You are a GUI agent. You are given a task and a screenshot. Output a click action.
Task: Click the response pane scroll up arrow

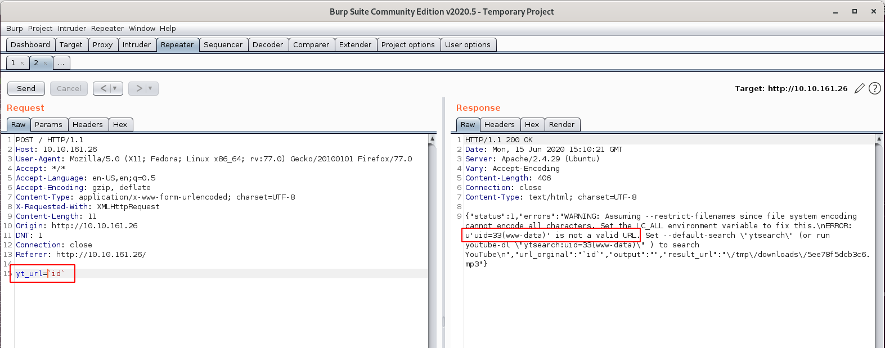(879, 138)
